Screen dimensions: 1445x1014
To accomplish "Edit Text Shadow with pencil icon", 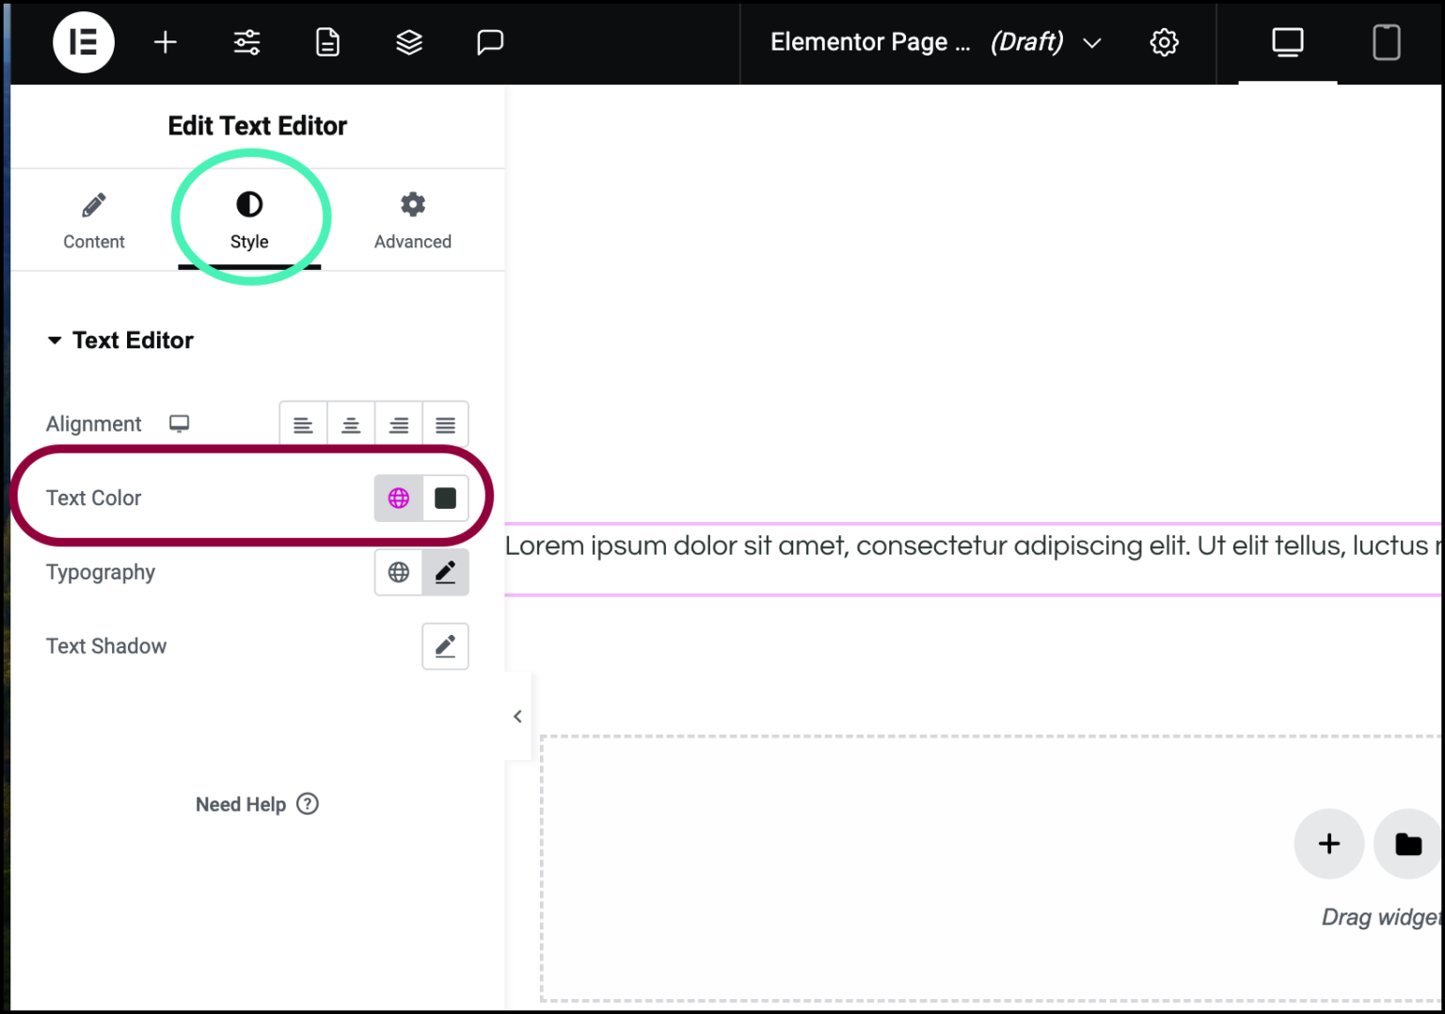I will click(x=445, y=646).
